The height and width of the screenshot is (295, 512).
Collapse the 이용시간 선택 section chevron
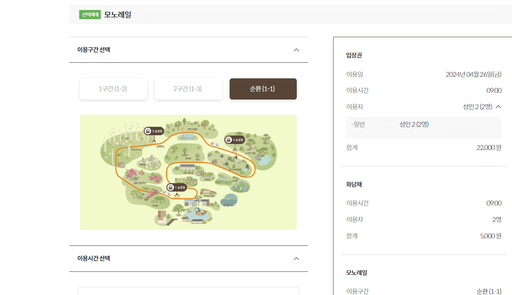(296, 259)
